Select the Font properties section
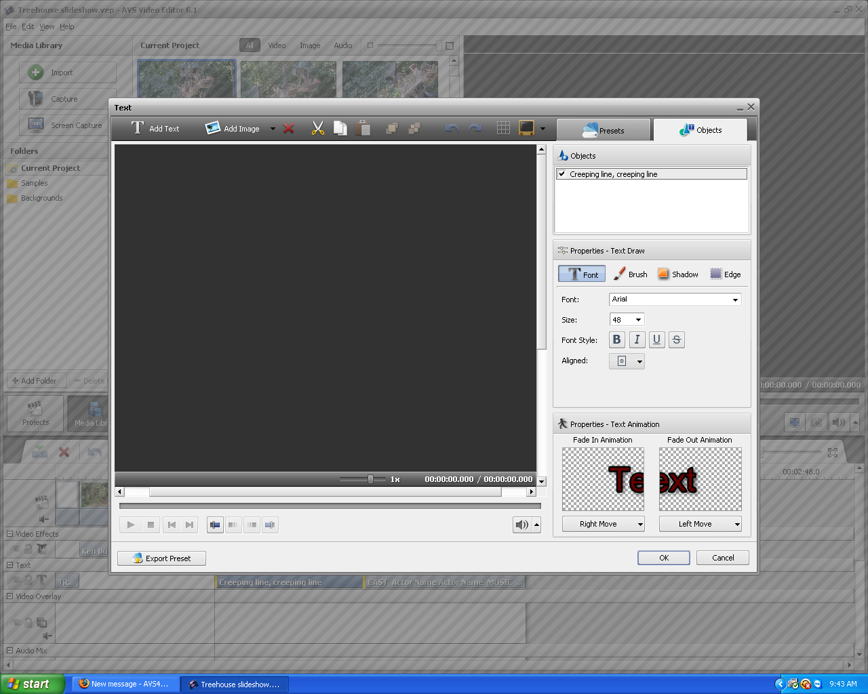Screen dimensions: 868x694 582,274
